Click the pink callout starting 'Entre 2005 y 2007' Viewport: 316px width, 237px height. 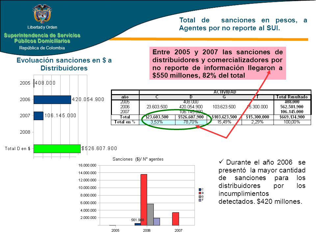[218, 63]
